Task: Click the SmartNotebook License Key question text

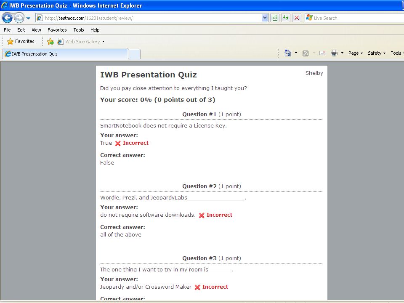Action: 163,126
